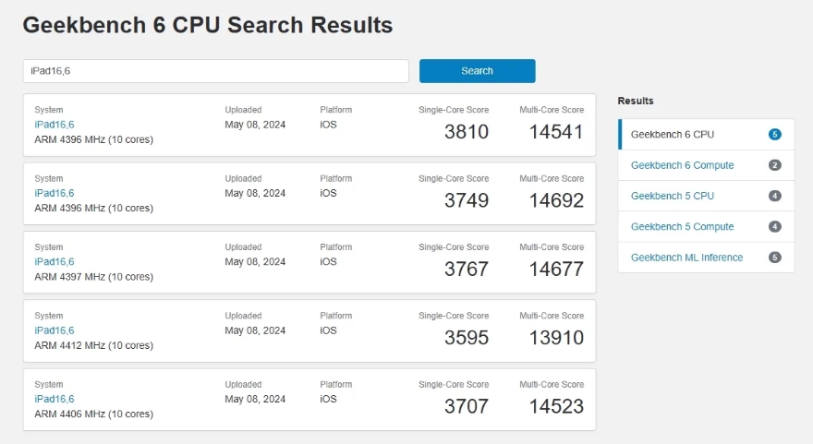The image size is (813, 444).
Task: Click count badge next to Geekbench 6 CPU
Action: point(774,135)
